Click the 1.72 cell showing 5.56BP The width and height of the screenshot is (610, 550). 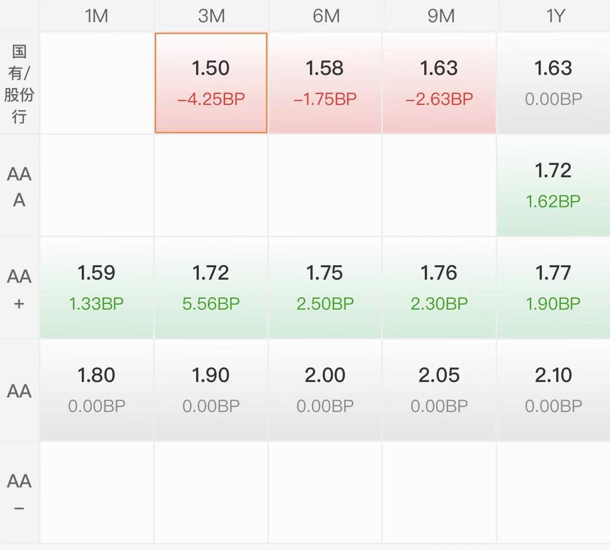point(211,287)
